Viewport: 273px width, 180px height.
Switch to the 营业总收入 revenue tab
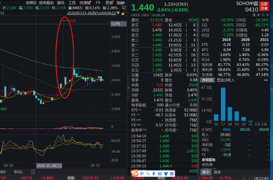(x=226, y=80)
